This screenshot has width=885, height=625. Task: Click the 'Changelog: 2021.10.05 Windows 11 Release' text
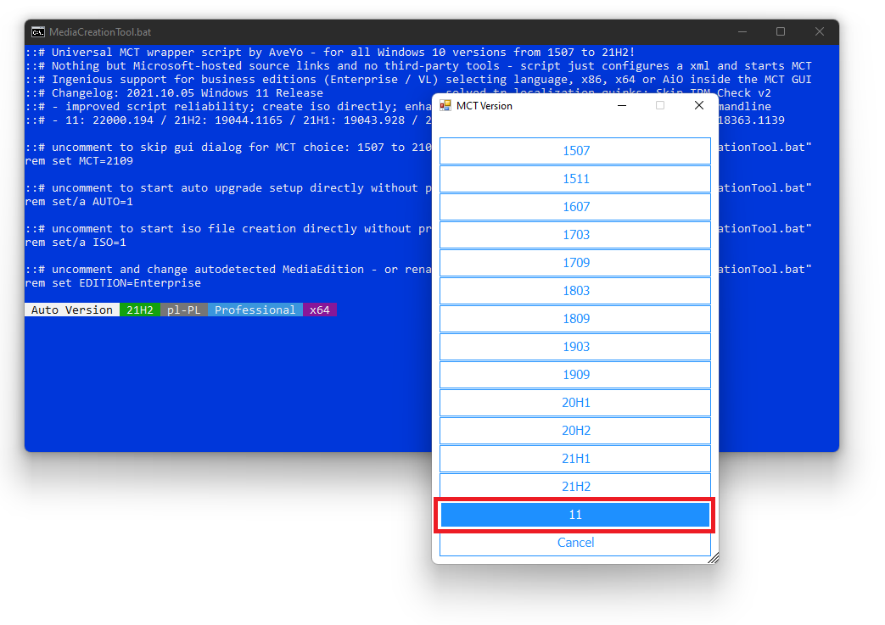[188, 93]
